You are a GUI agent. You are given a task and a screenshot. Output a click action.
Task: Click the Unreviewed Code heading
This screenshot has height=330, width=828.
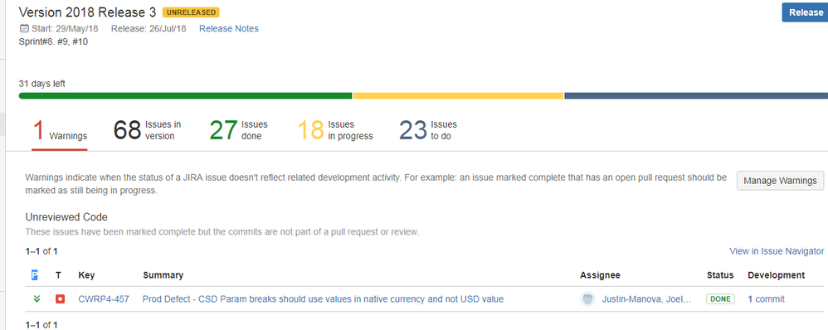(66, 217)
